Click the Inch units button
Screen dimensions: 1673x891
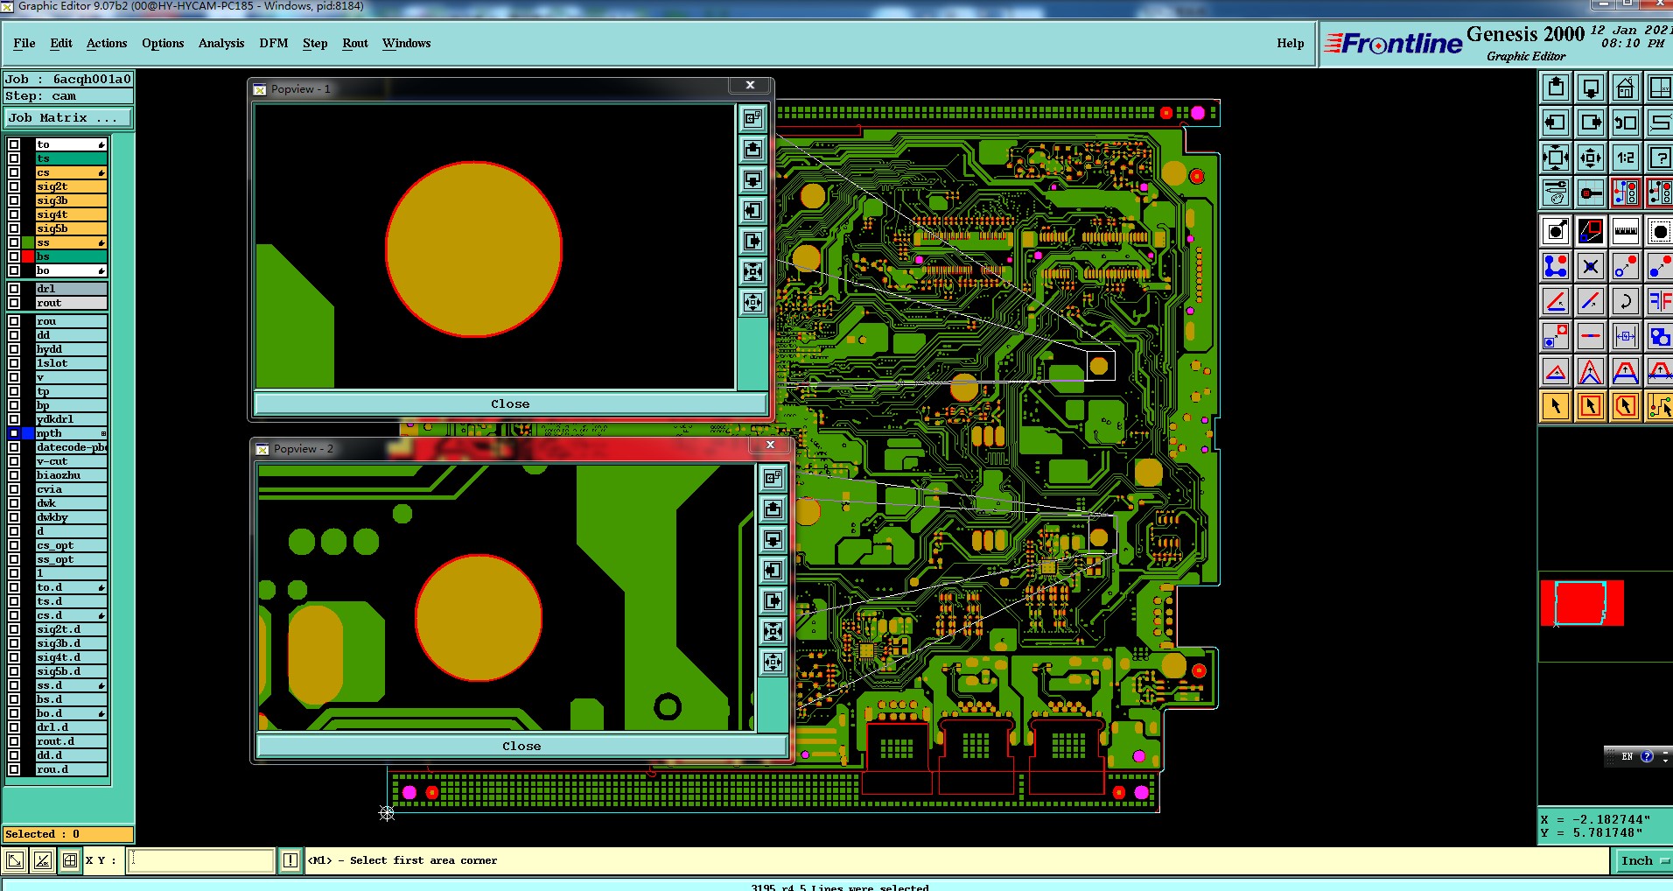click(x=1641, y=861)
